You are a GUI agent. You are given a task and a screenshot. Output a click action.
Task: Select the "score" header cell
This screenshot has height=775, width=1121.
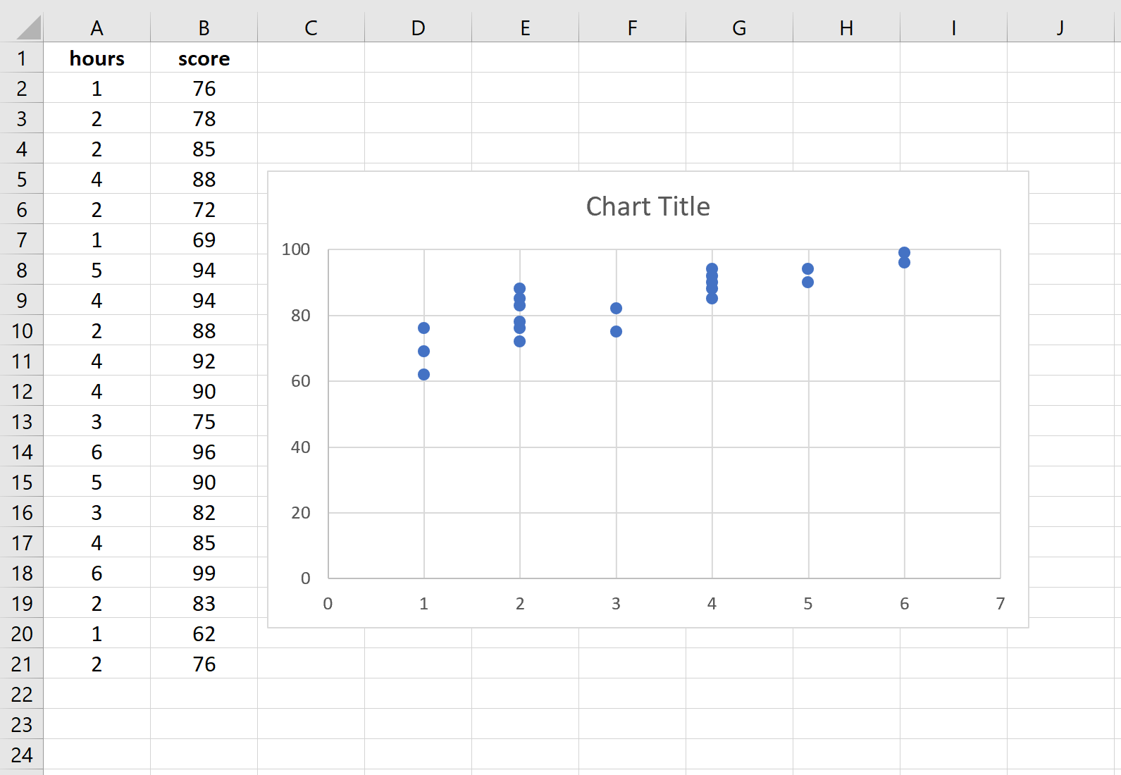pos(204,58)
